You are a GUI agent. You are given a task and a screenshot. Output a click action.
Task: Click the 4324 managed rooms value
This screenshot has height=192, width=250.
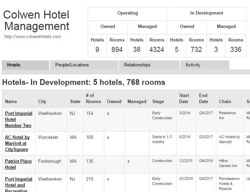click(x=157, y=50)
